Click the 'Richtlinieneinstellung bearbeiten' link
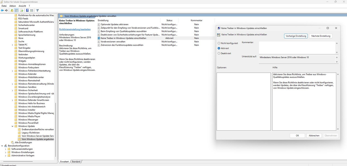The height and width of the screenshot is (166, 347). pyautogui.click(x=75, y=29)
